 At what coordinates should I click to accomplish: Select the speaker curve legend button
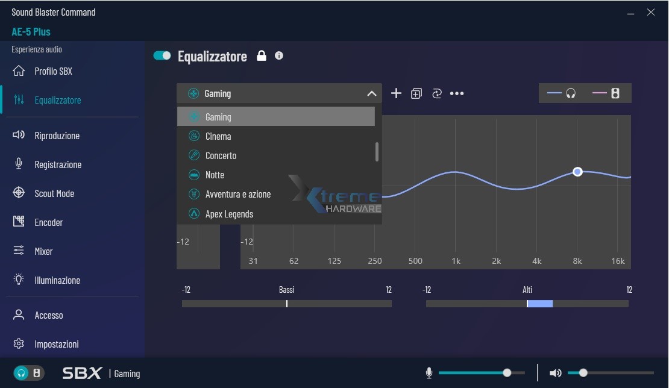click(x=607, y=93)
